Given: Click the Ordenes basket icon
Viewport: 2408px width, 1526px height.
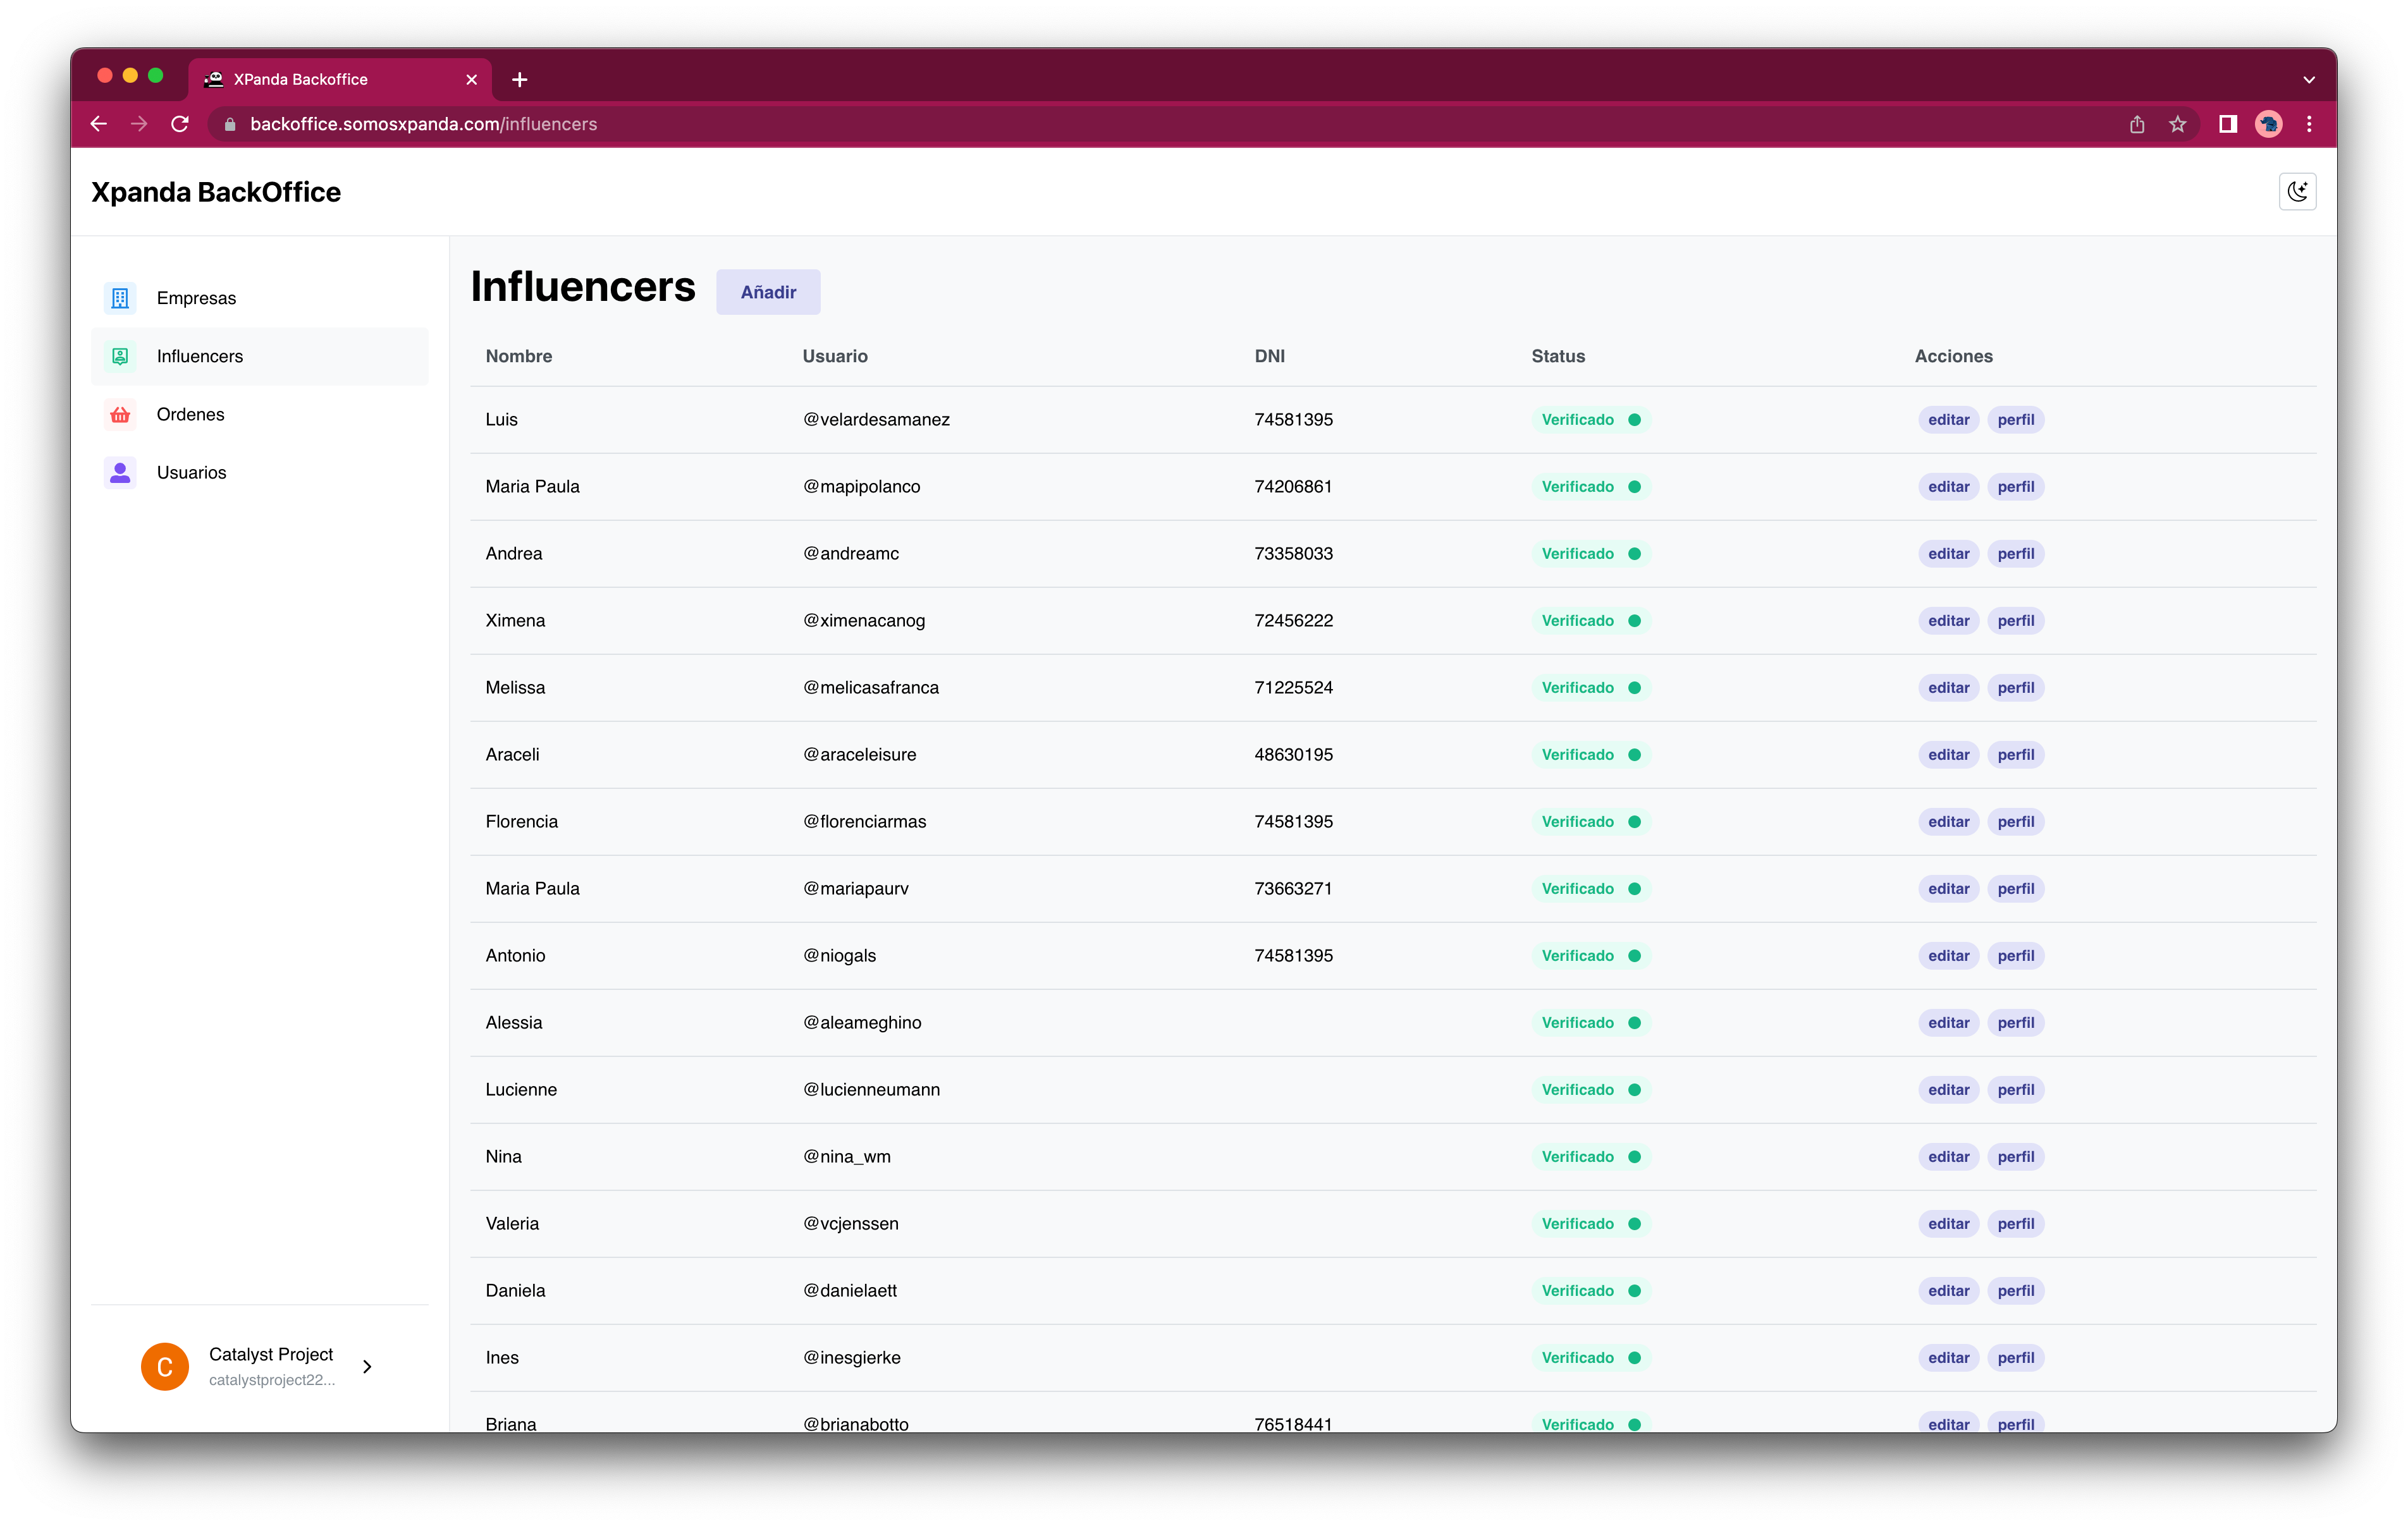Looking at the screenshot, I should coord(120,414).
